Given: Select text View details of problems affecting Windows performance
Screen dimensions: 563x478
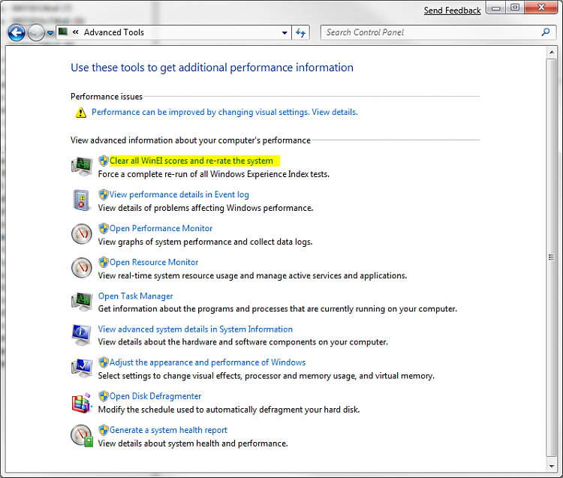Looking at the screenshot, I should click(x=206, y=208).
